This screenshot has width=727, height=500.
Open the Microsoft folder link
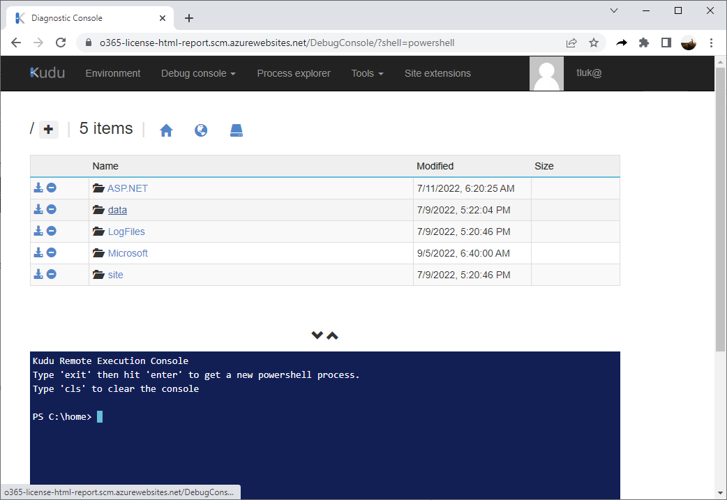click(128, 253)
